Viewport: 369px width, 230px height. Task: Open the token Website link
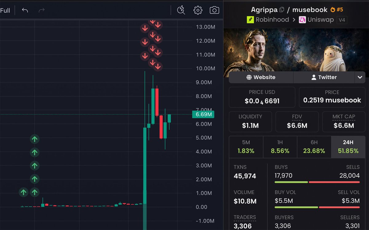pyautogui.click(x=261, y=77)
